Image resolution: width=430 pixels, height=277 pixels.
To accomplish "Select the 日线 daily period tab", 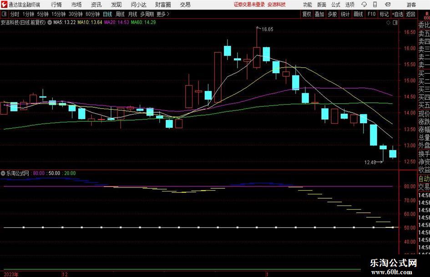I will click(x=107, y=14).
